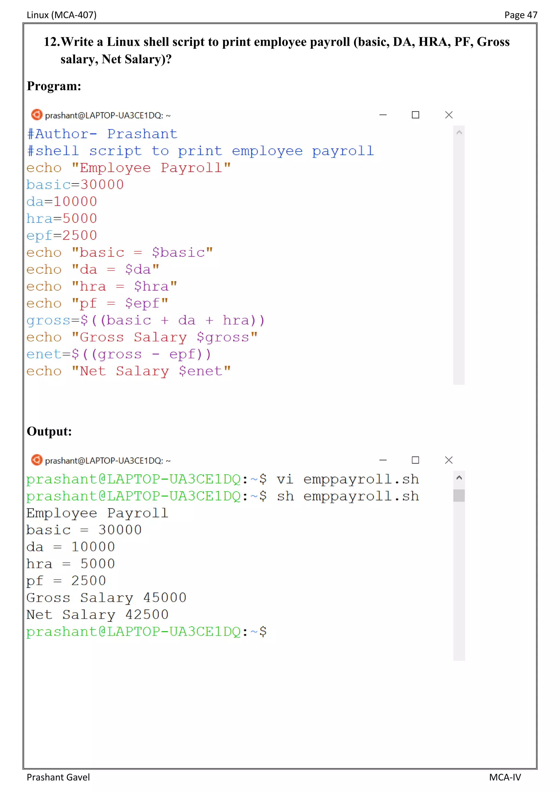Click the scroll-up arrow in the Output terminal
The height and width of the screenshot is (792, 560).
coord(459,478)
